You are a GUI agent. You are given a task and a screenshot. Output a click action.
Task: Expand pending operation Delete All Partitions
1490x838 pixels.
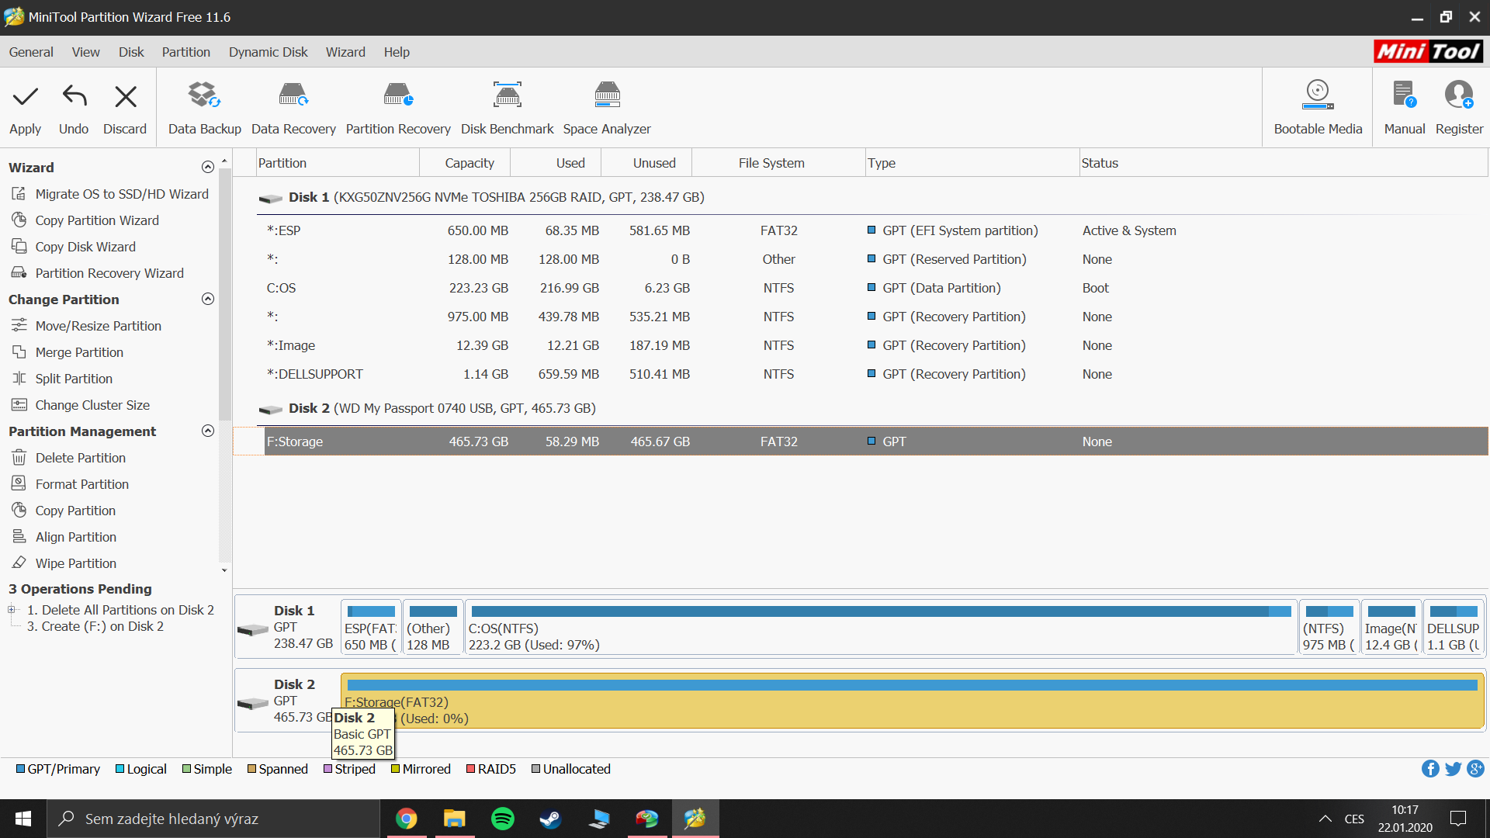(12, 610)
